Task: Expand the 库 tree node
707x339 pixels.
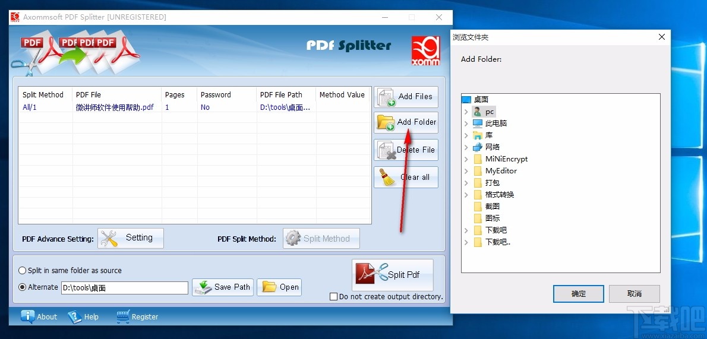Action: (466, 135)
